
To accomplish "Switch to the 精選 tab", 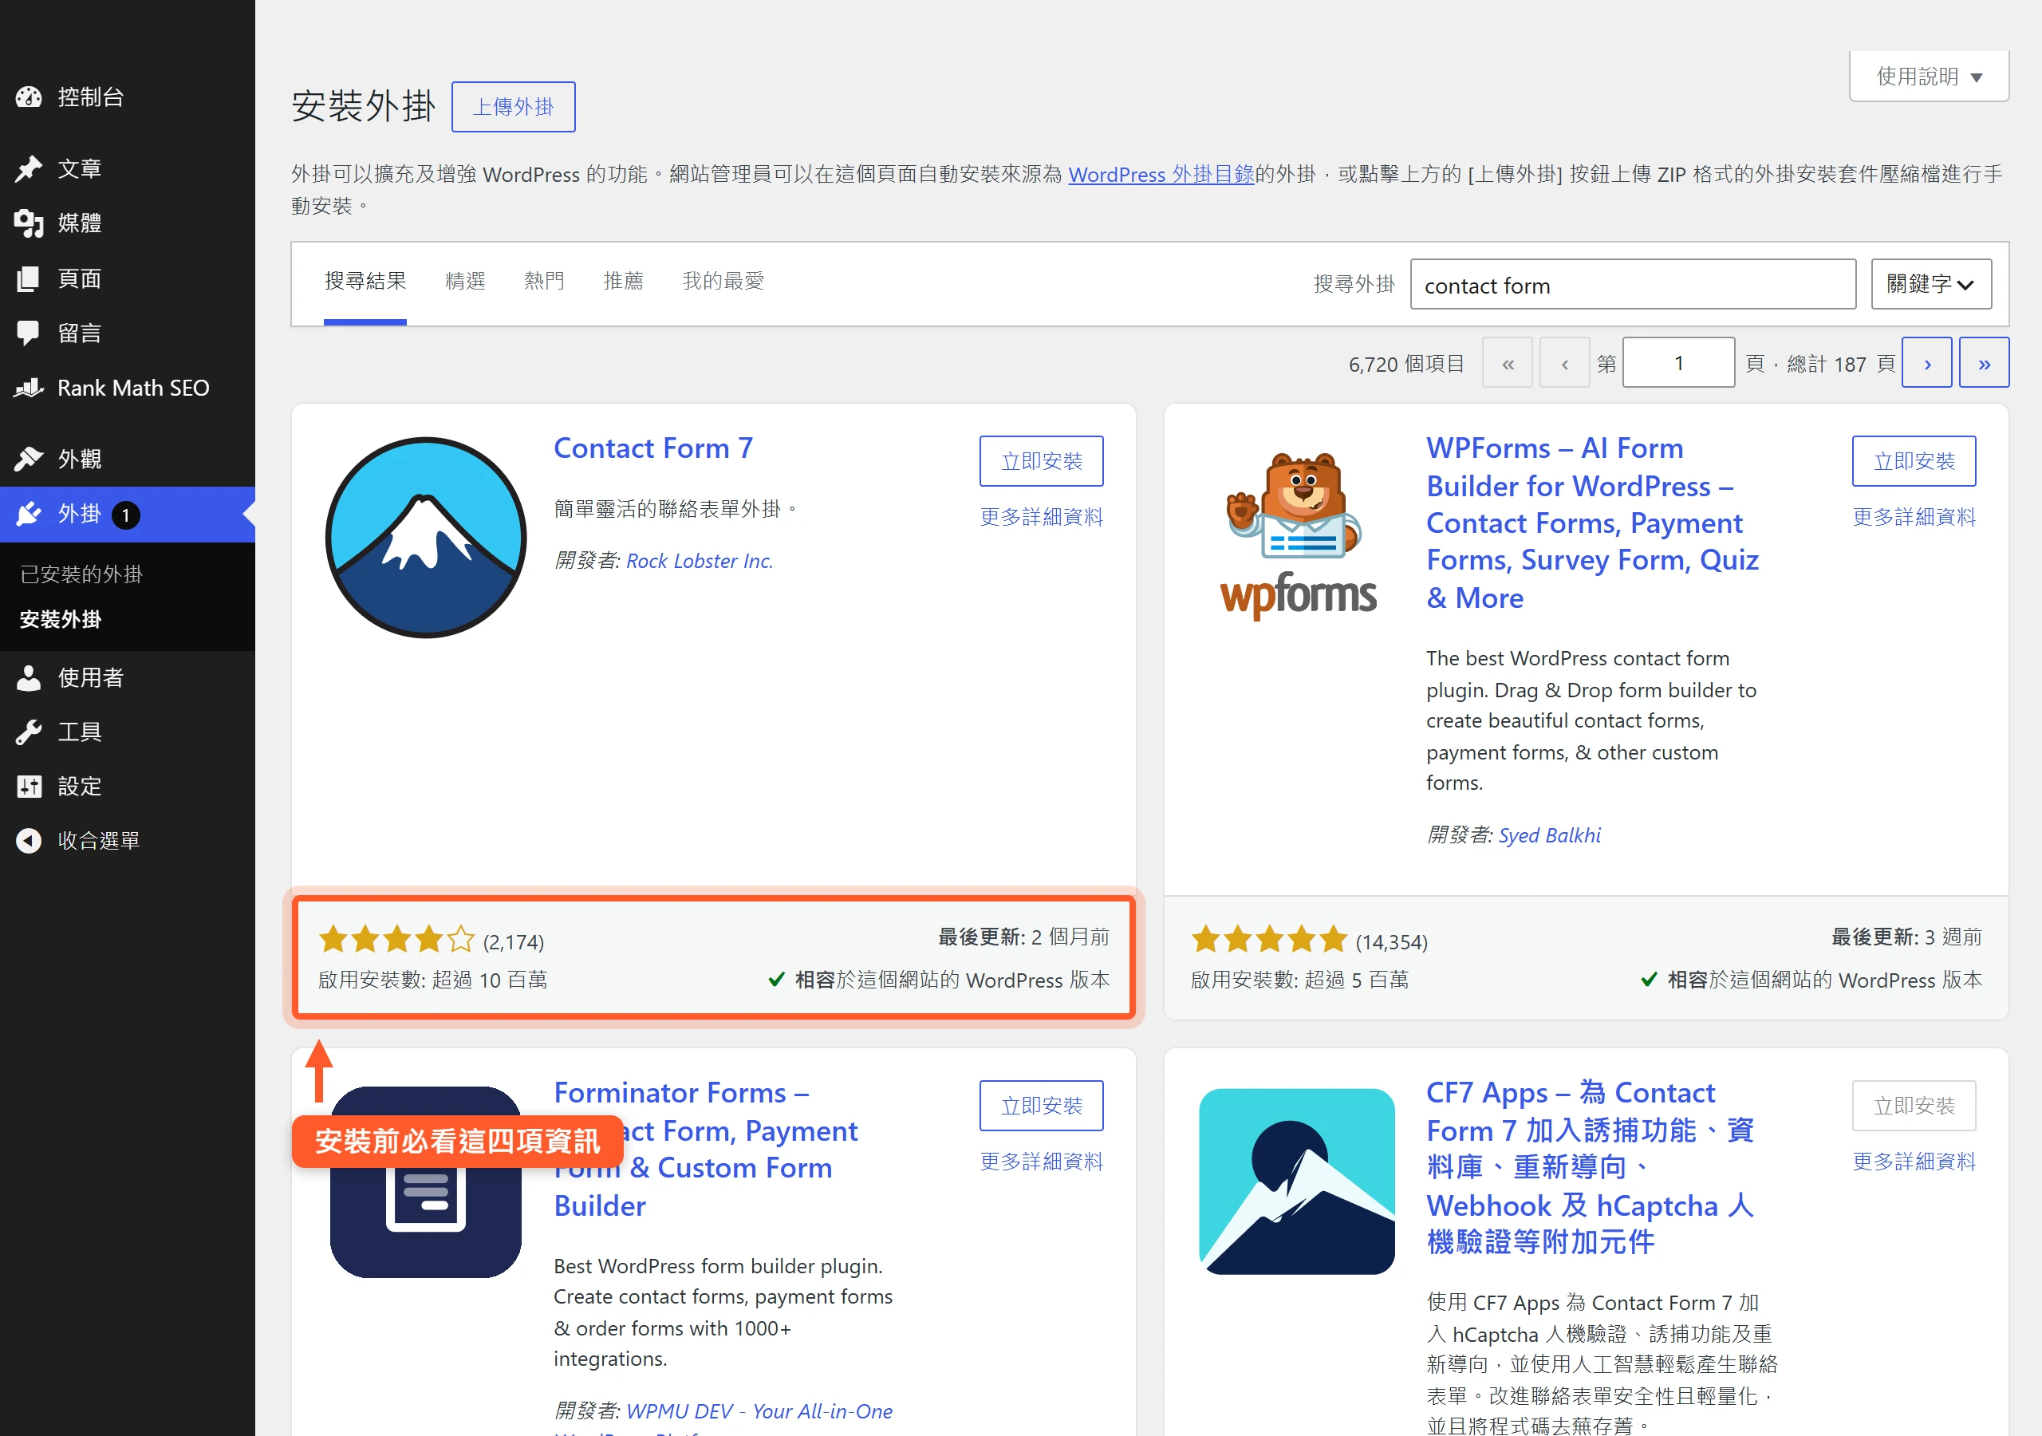I will (x=465, y=281).
